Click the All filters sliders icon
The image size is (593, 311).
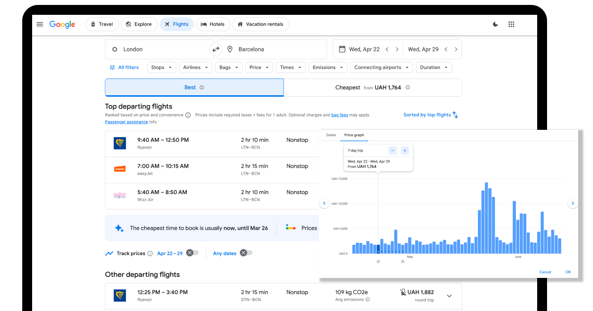[112, 67]
